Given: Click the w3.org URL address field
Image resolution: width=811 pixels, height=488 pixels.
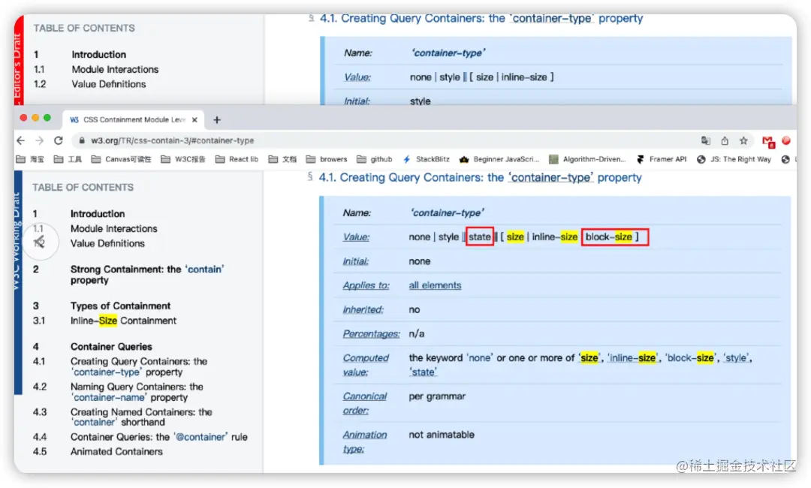Looking at the screenshot, I should [172, 140].
